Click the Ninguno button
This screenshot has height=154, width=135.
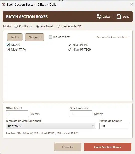35,37
